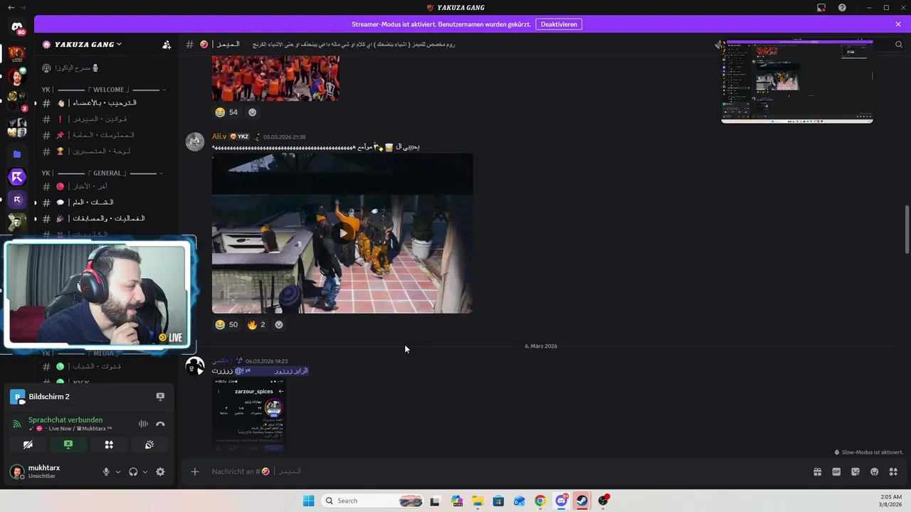Mute the microphone
911x512 pixels.
click(106, 471)
